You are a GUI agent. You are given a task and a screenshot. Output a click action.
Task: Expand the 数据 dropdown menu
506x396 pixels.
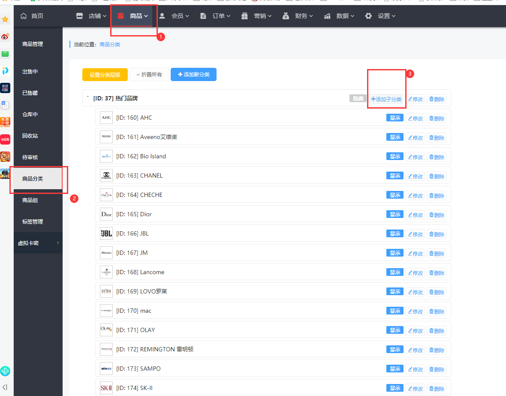pos(352,16)
